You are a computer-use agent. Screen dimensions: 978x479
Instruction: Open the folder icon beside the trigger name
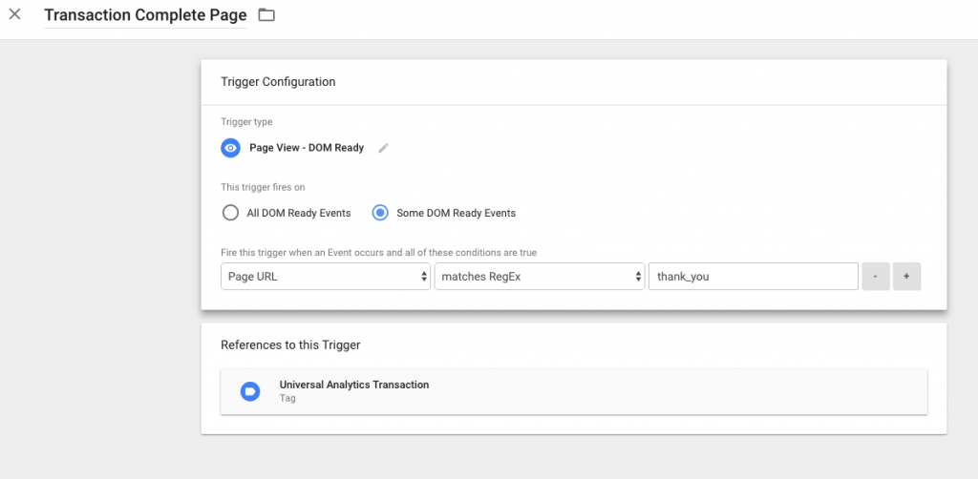coord(267,15)
